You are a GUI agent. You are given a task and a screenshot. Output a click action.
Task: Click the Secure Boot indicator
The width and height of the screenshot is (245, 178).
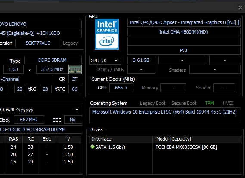[x=184, y=103]
